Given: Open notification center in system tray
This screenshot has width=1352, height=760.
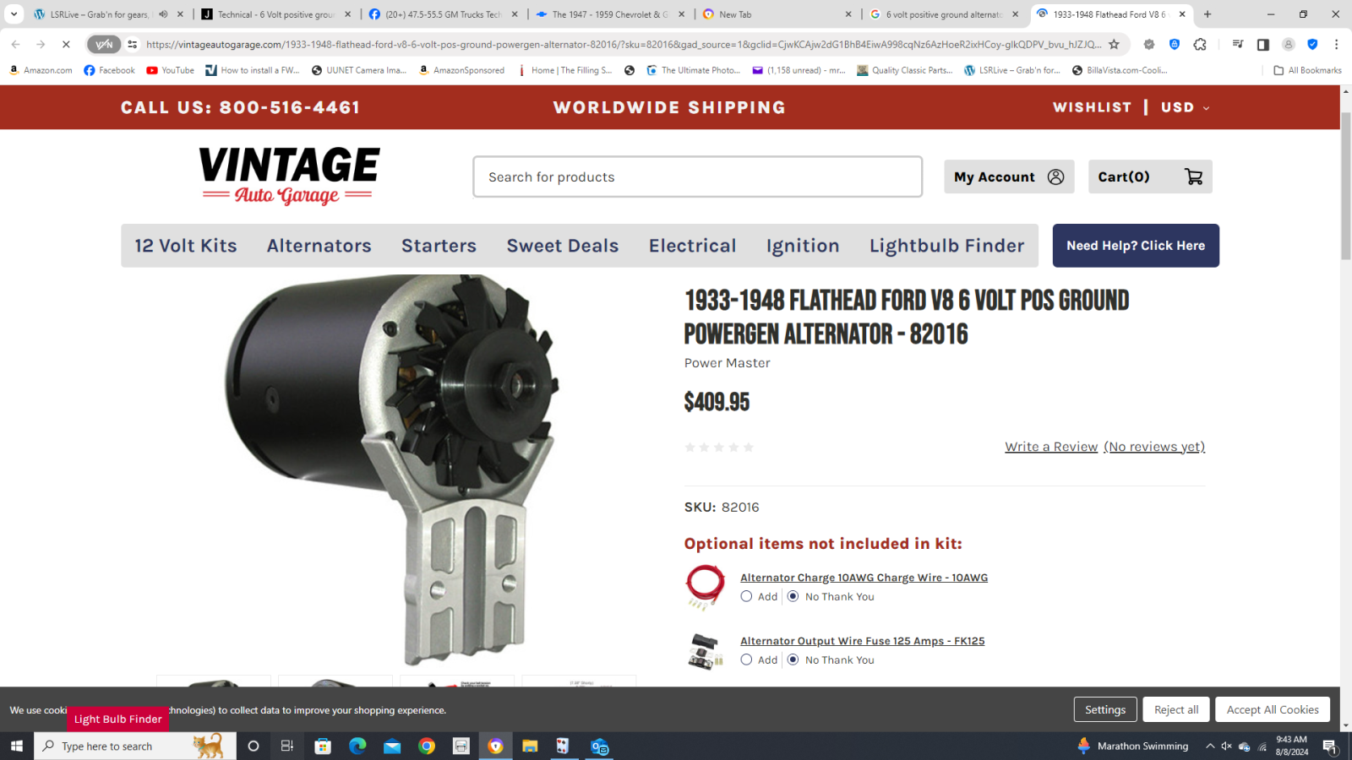Looking at the screenshot, I should [x=1329, y=746].
